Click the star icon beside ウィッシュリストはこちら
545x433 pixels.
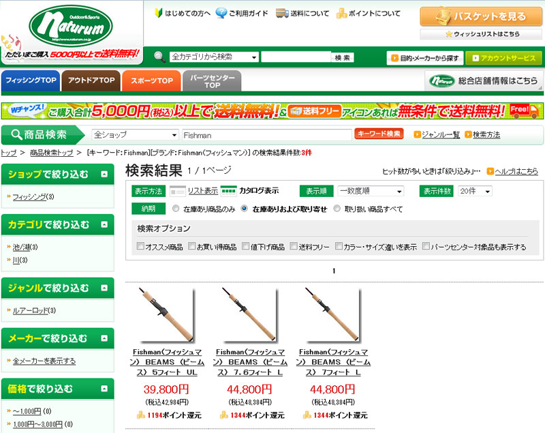449,34
